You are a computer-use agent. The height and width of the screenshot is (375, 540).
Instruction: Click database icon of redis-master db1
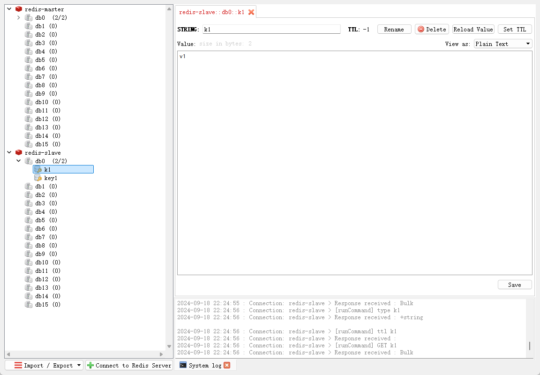click(29, 26)
